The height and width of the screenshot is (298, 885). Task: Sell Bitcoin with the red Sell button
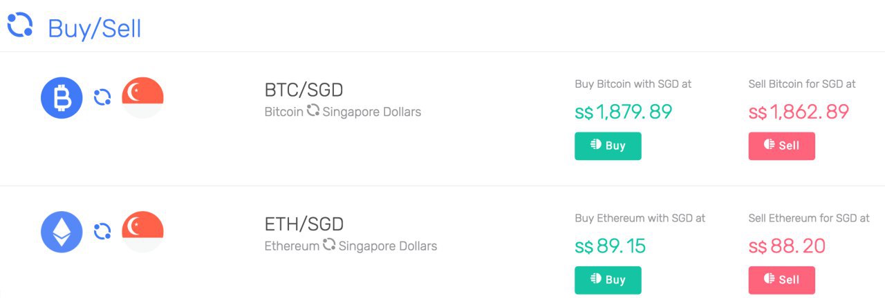[781, 146]
